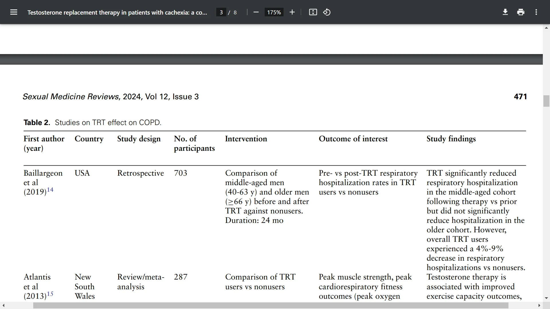Click the 'Baillargeon et al' author cell
Image resolution: width=550 pixels, height=309 pixels.
43,178
